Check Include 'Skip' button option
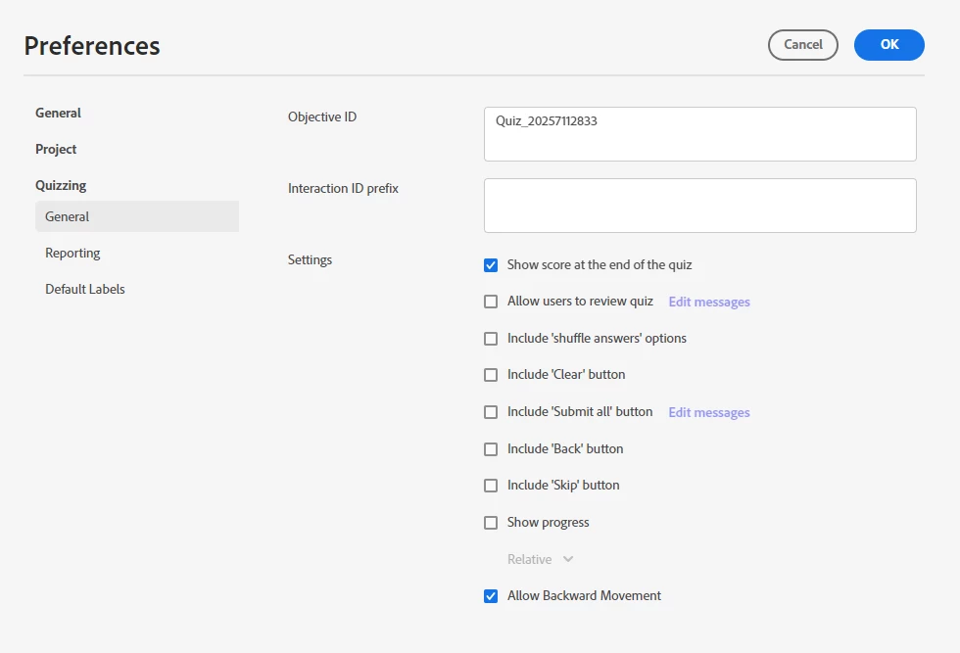 (x=491, y=486)
